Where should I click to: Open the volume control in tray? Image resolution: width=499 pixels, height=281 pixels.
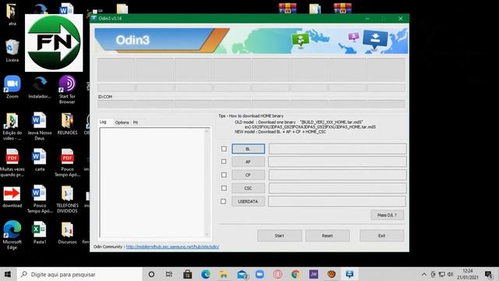(450, 274)
